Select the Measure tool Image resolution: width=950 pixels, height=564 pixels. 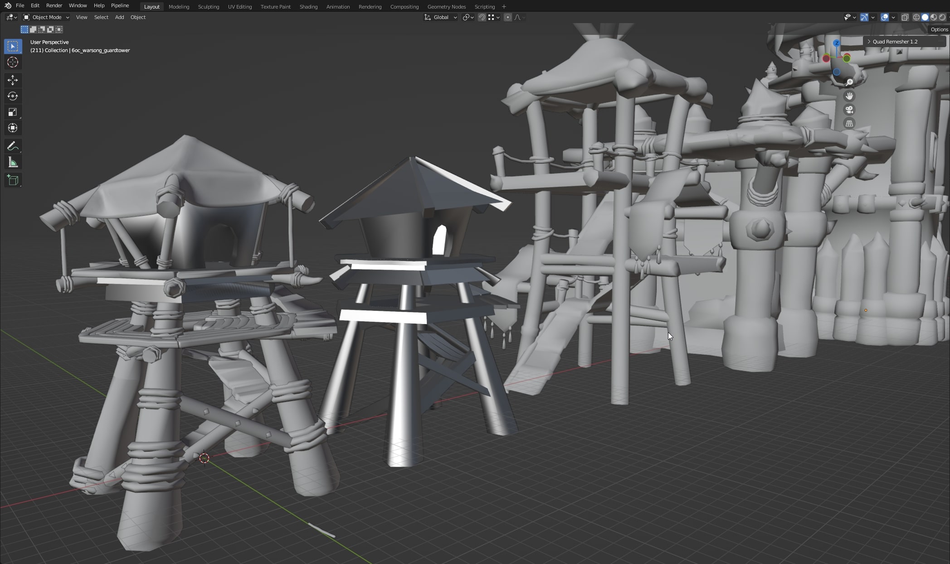[x=13, y=163]
